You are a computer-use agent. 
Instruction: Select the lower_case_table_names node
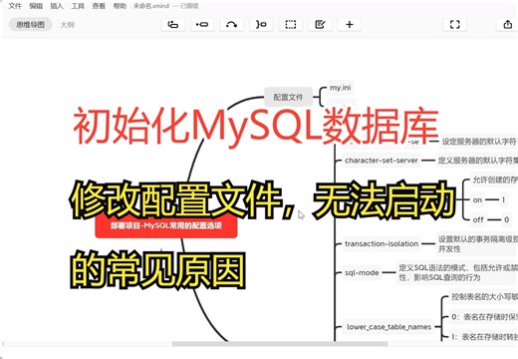[x=388, y=327]
